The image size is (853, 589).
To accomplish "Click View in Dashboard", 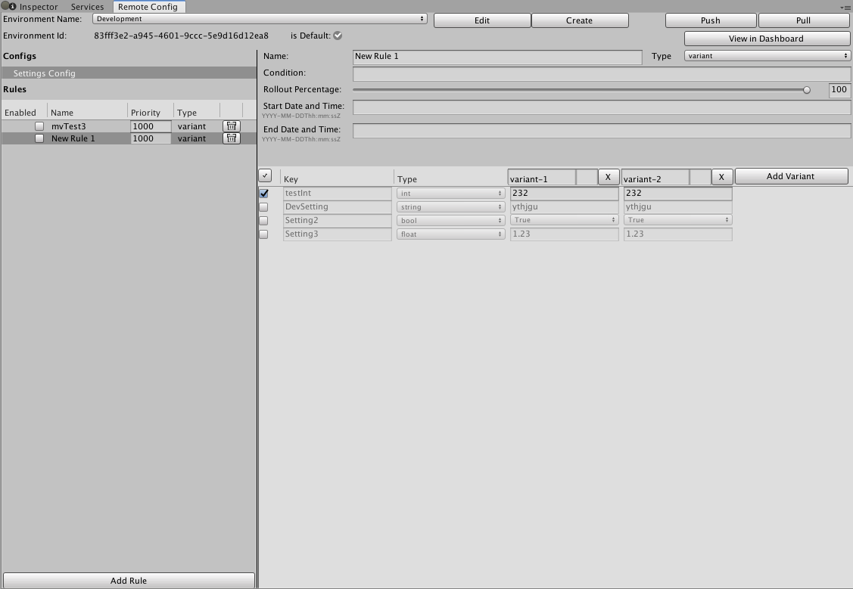I will click(767, 38).
